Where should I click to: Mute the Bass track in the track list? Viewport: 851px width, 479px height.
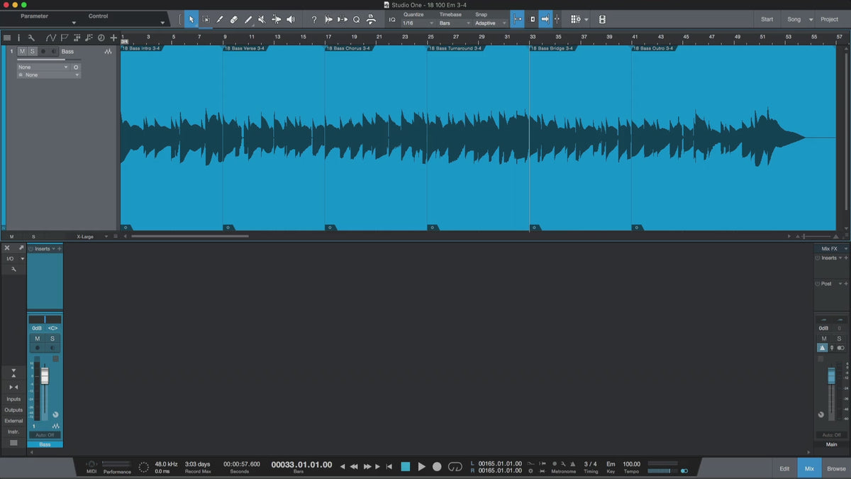click(22, 52)
